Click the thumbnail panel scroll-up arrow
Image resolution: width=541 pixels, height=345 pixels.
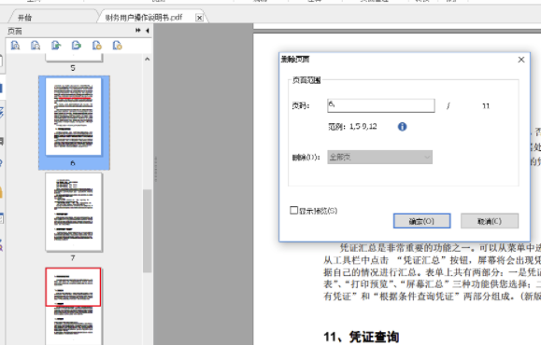148,60
